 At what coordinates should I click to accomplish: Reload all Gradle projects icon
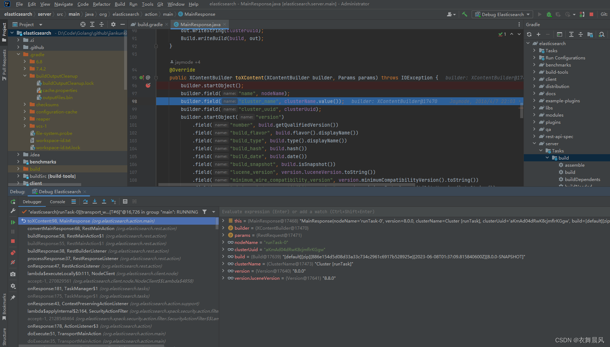(529, 34)
